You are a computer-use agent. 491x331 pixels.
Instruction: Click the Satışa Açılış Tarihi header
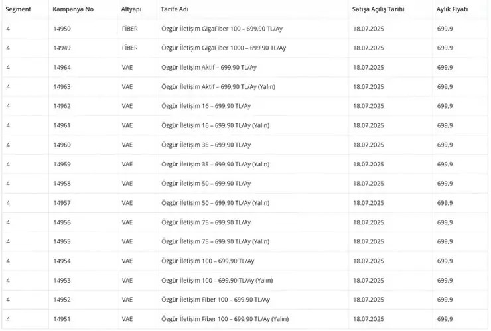(x=378, y=9)
